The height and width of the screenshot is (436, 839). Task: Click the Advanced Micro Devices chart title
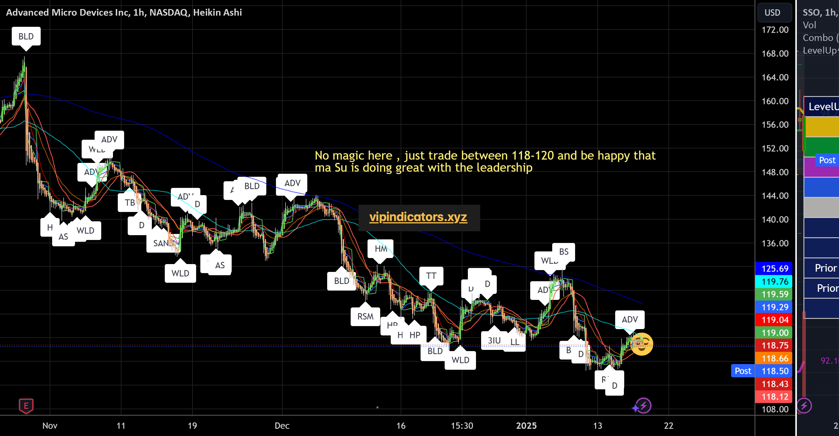click(124, 12)
